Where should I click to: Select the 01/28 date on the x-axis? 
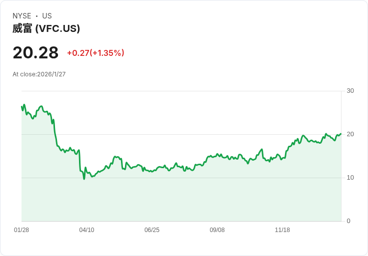pyautogui.click(x=21, y=230)
